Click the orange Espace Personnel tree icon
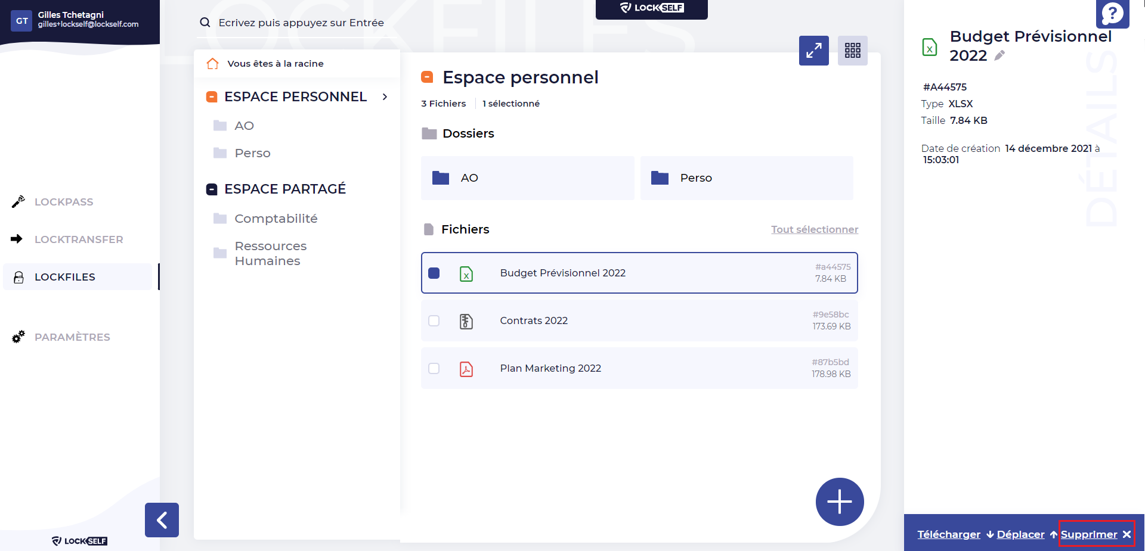 tap(212, 97)
